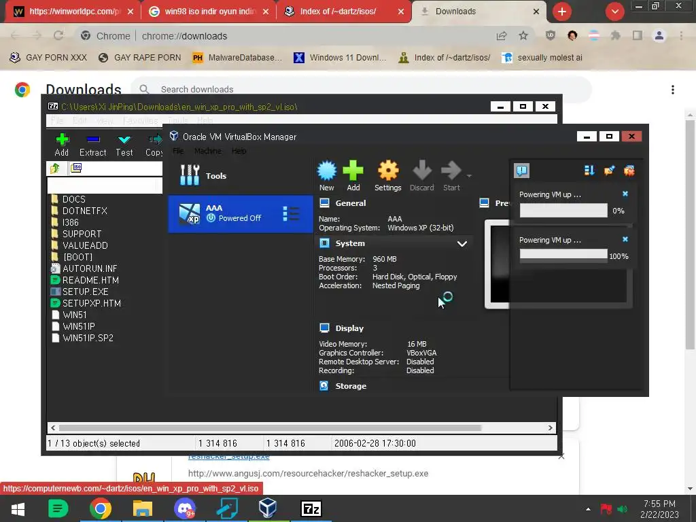Viewport: 696px width, 522px height.
Task: Open Windows Start menu
Action: coord(18,508)
